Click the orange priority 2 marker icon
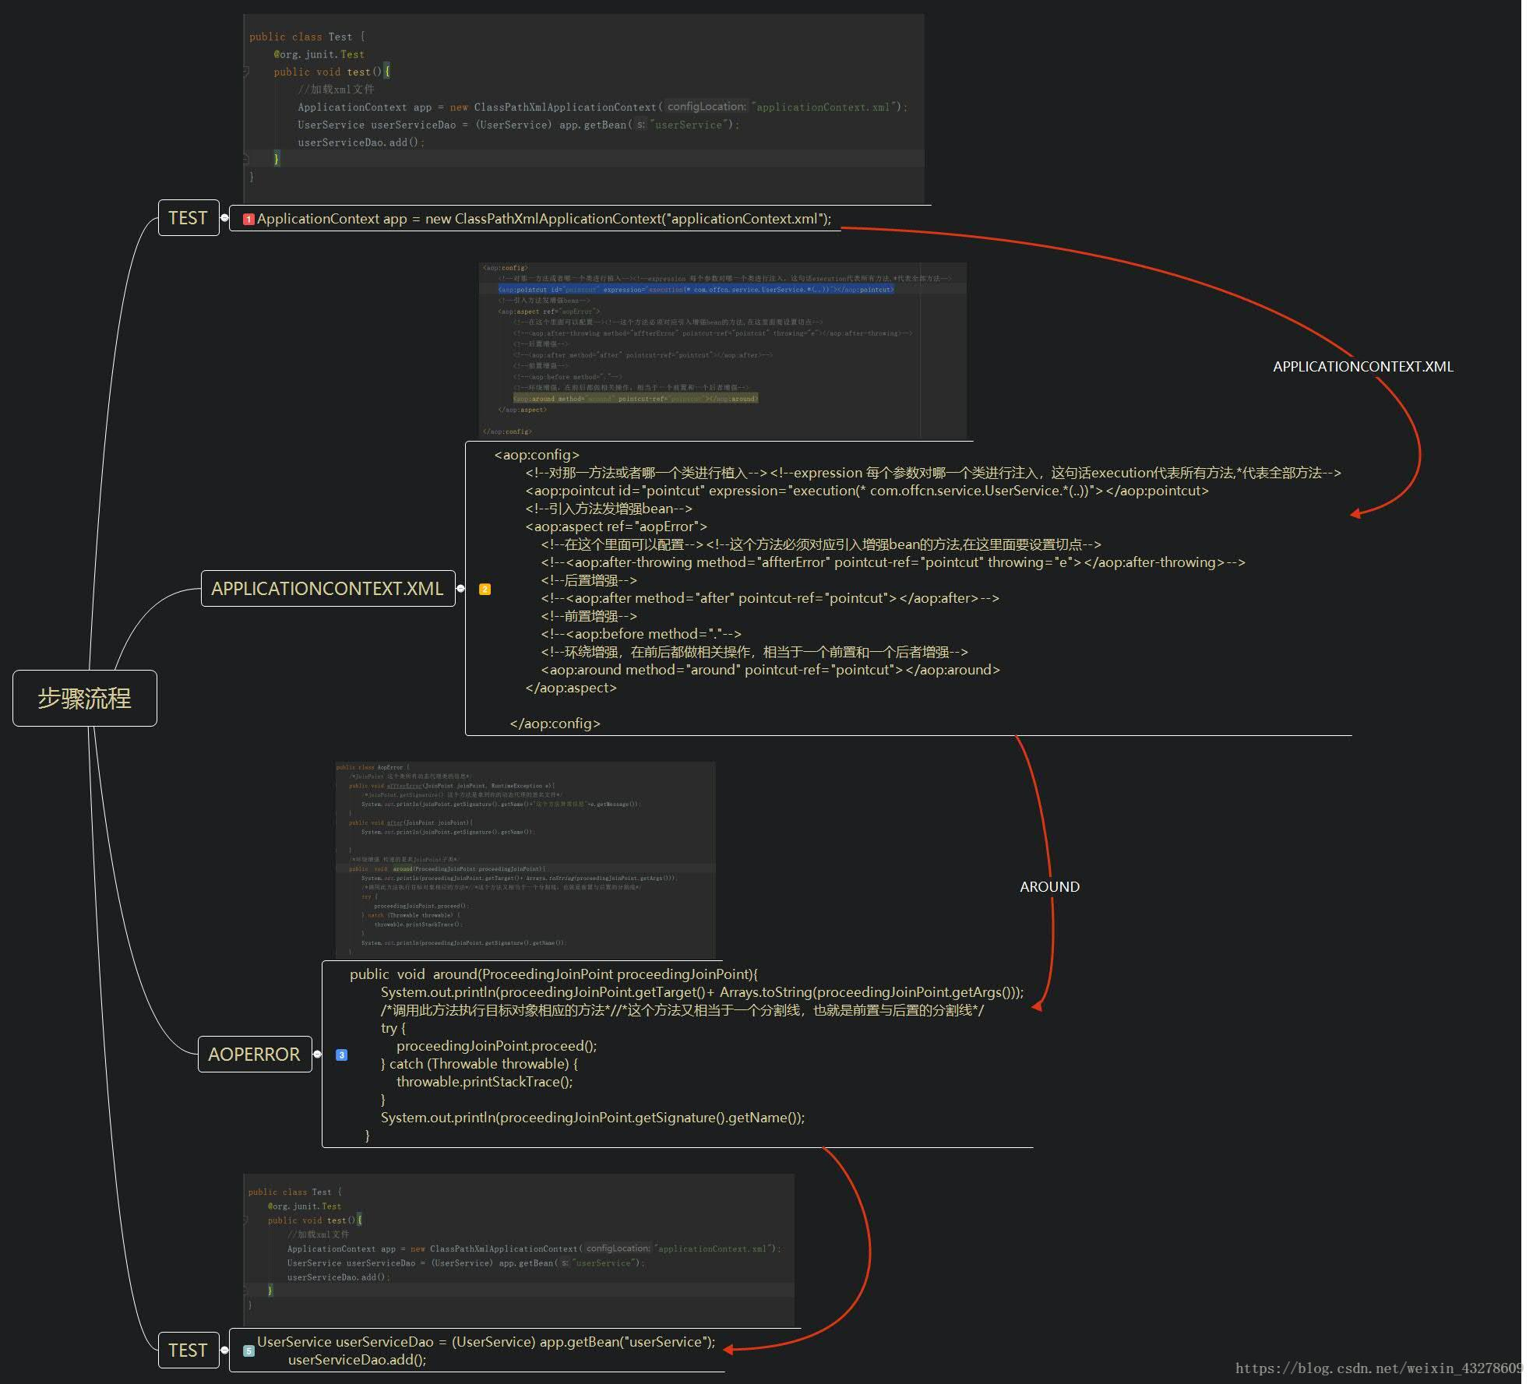1533x1384 pixels. pos(485,590)
